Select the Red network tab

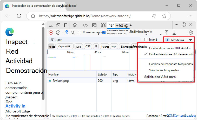coord(119,26)
